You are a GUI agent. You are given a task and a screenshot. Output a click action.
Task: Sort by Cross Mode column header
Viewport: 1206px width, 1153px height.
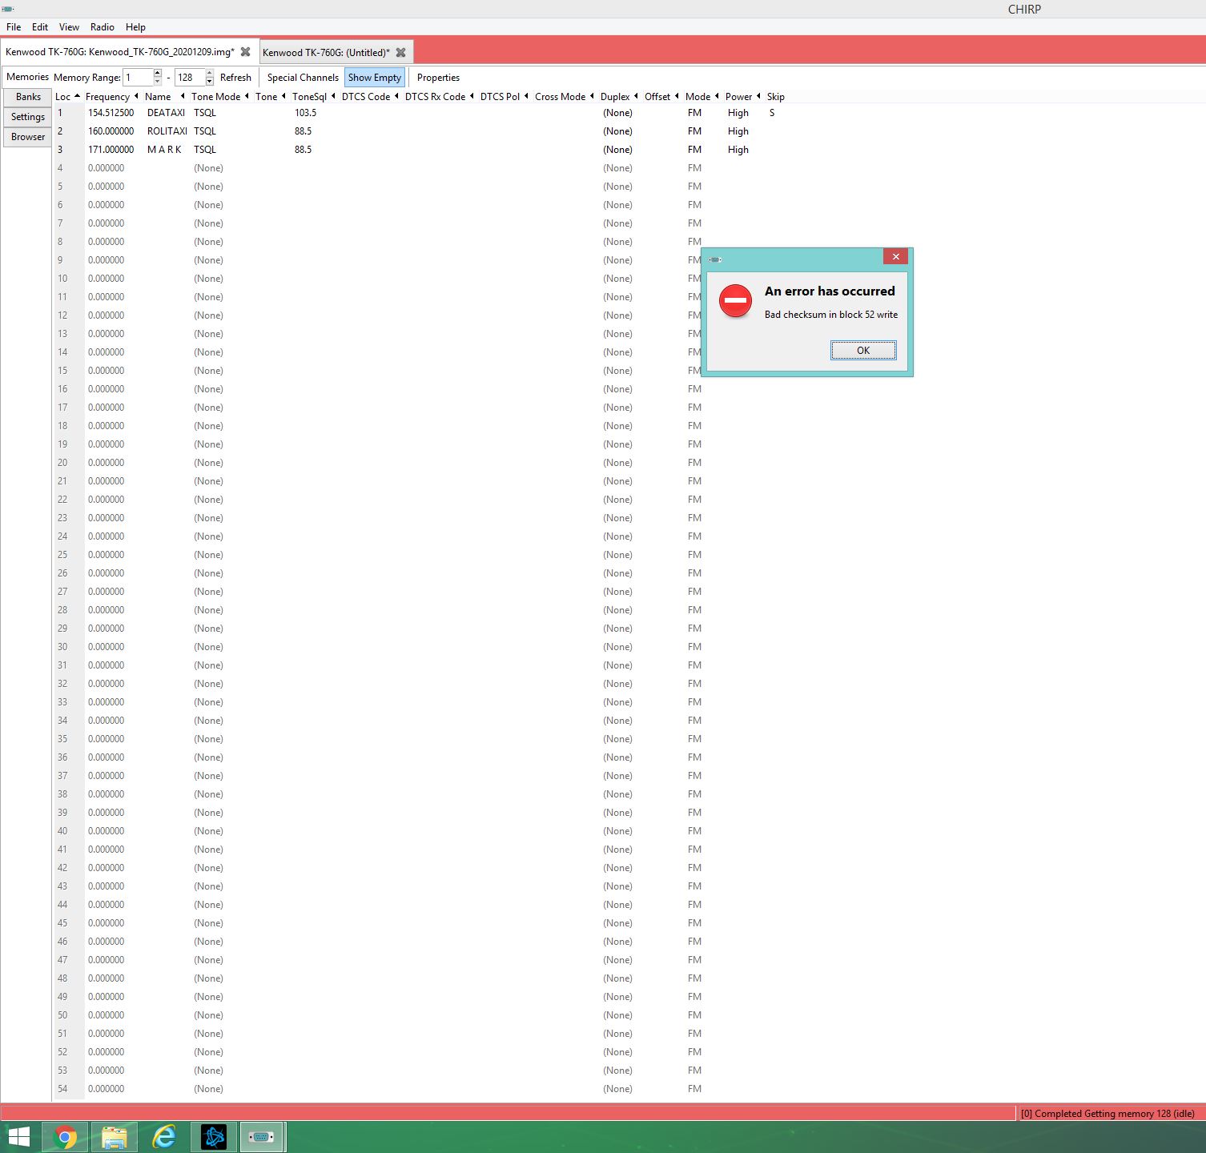(560, 97)
